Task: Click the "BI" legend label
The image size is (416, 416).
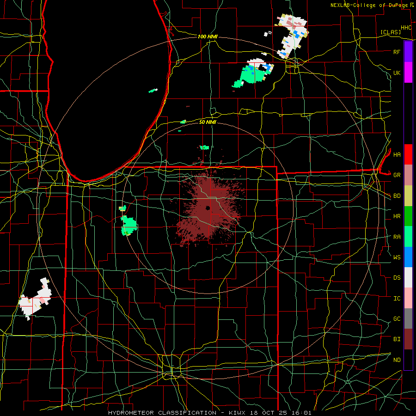Action: (x=397, y=339)
